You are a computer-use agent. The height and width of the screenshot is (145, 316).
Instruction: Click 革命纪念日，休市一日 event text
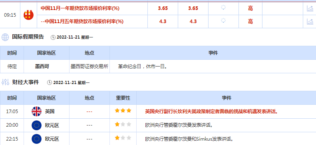pyautogui.click(x=143, y=67)
